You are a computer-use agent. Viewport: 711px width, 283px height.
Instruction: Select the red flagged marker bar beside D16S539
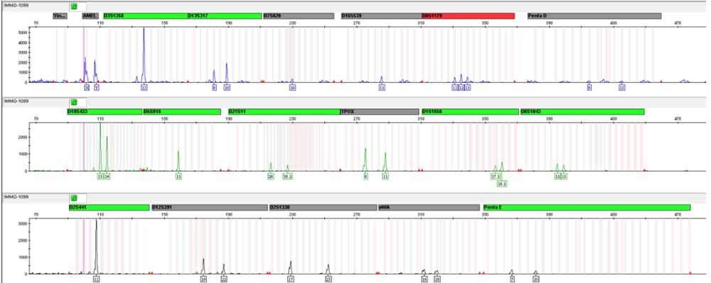point(468,16)
